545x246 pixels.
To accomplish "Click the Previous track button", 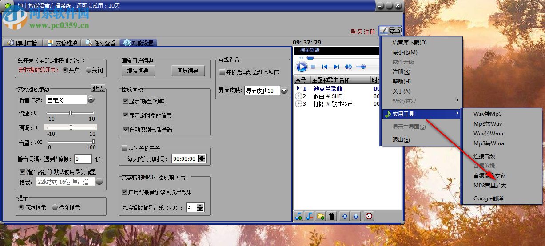I will (325, 67).
